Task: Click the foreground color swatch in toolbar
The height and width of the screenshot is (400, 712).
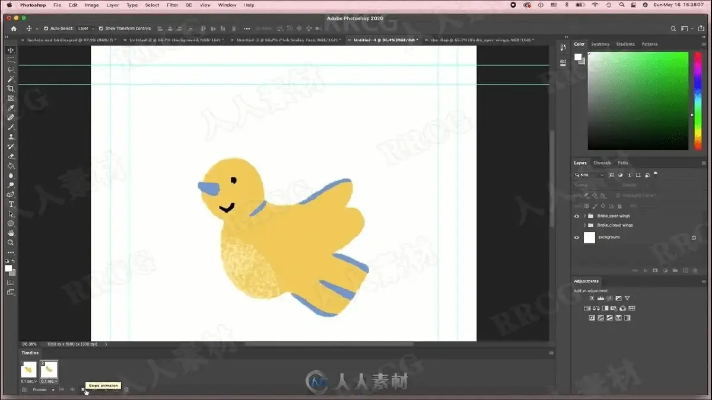Action: click(x=9, y=268)
